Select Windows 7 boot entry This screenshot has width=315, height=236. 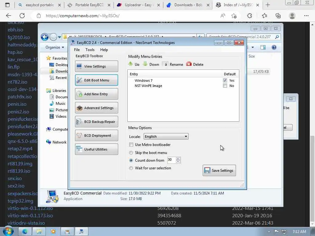point(143,81)
